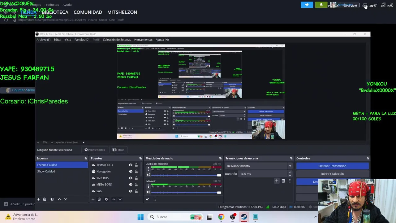Image resolution: width=396 pixels, height=223 pixels.
Task: Open Colección de Escenas menu
Action: (x=117, y=40)
